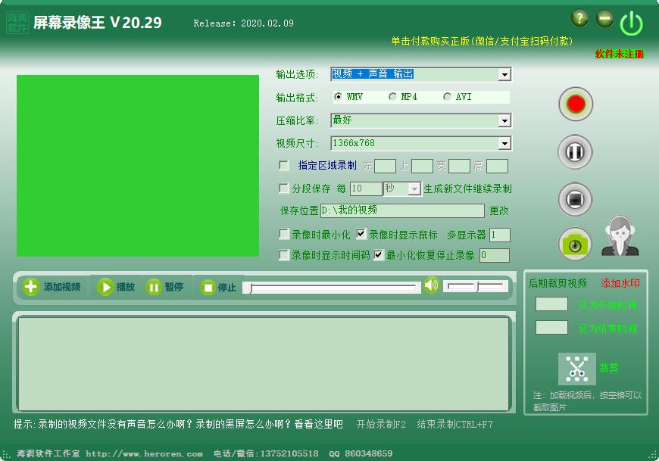Adjust the volume slider
This screenshot has height=461, width=659.
pyautogui.click(x=476, y=286)
